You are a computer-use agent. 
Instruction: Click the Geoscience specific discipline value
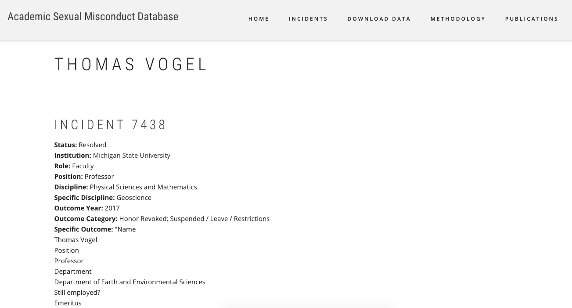[134, 198]
